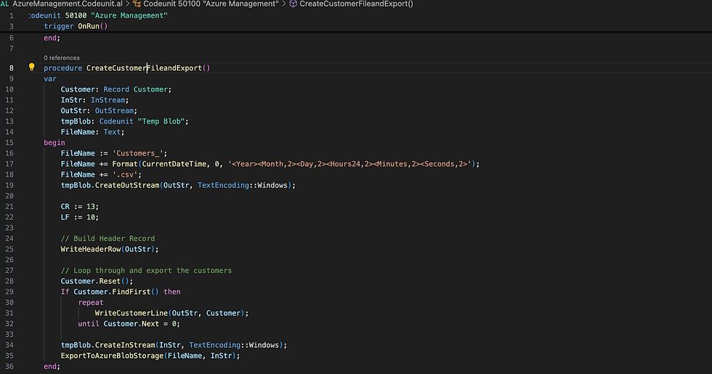
Task: Click the "repeat" keyword on line 30
Action: click(90, 303)
